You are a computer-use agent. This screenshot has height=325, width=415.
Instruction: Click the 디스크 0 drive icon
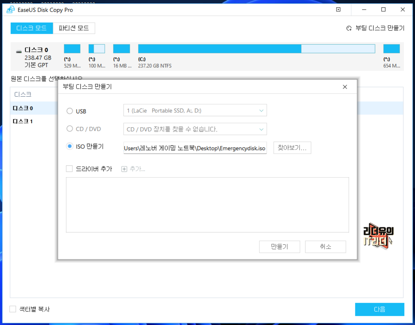pyautogui.click(x=19, y=51)
